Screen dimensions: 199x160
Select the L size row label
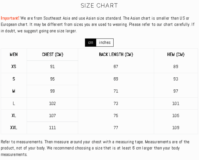pos(14,103)
